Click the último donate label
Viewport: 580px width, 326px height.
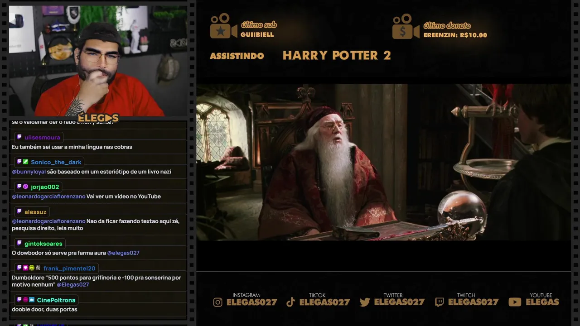(447, 25)
